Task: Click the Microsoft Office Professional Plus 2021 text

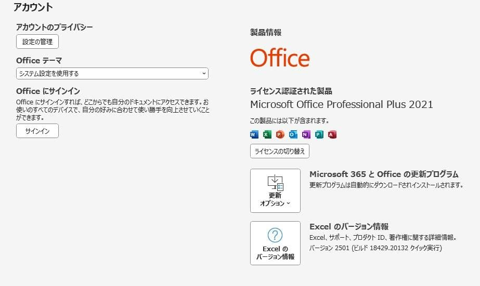Action: click(341, 104)
